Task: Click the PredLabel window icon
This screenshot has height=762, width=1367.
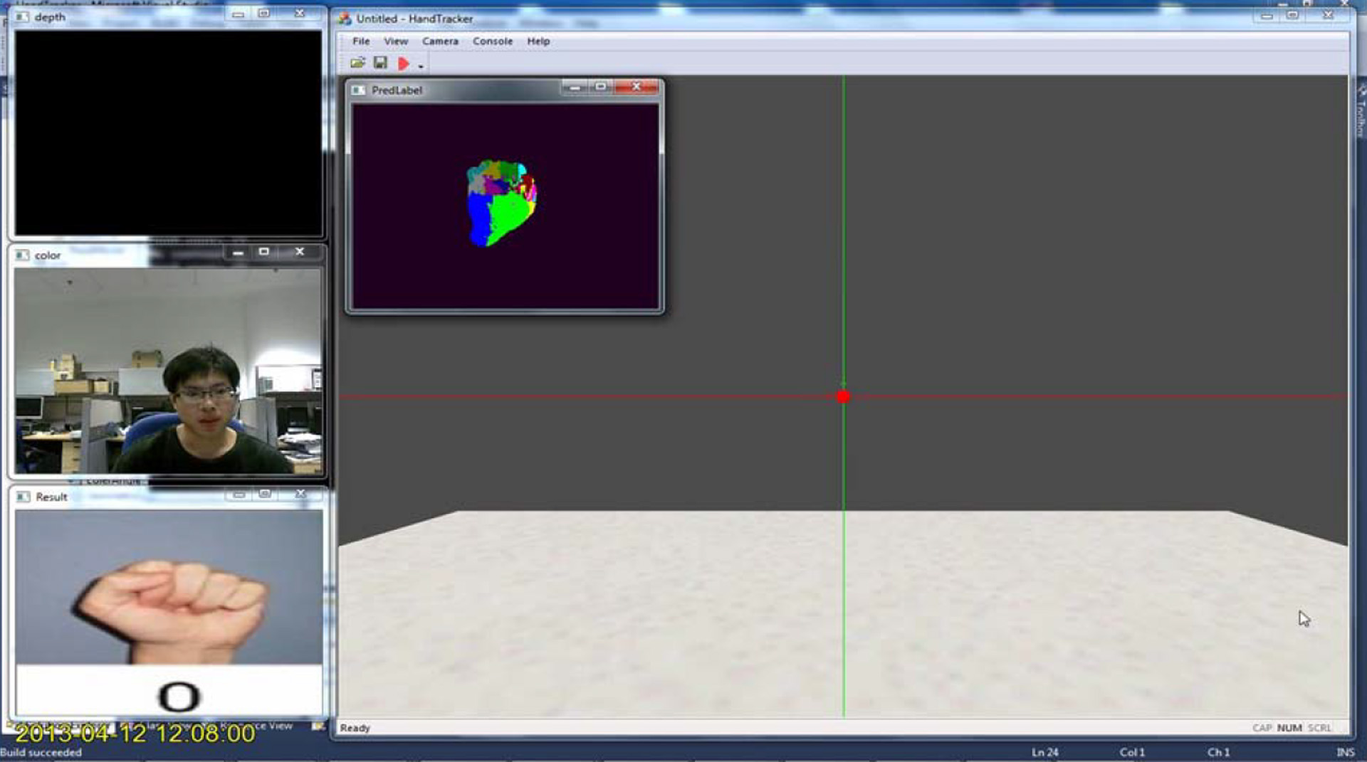Action: pyautogui.click(x=358, y=90)
